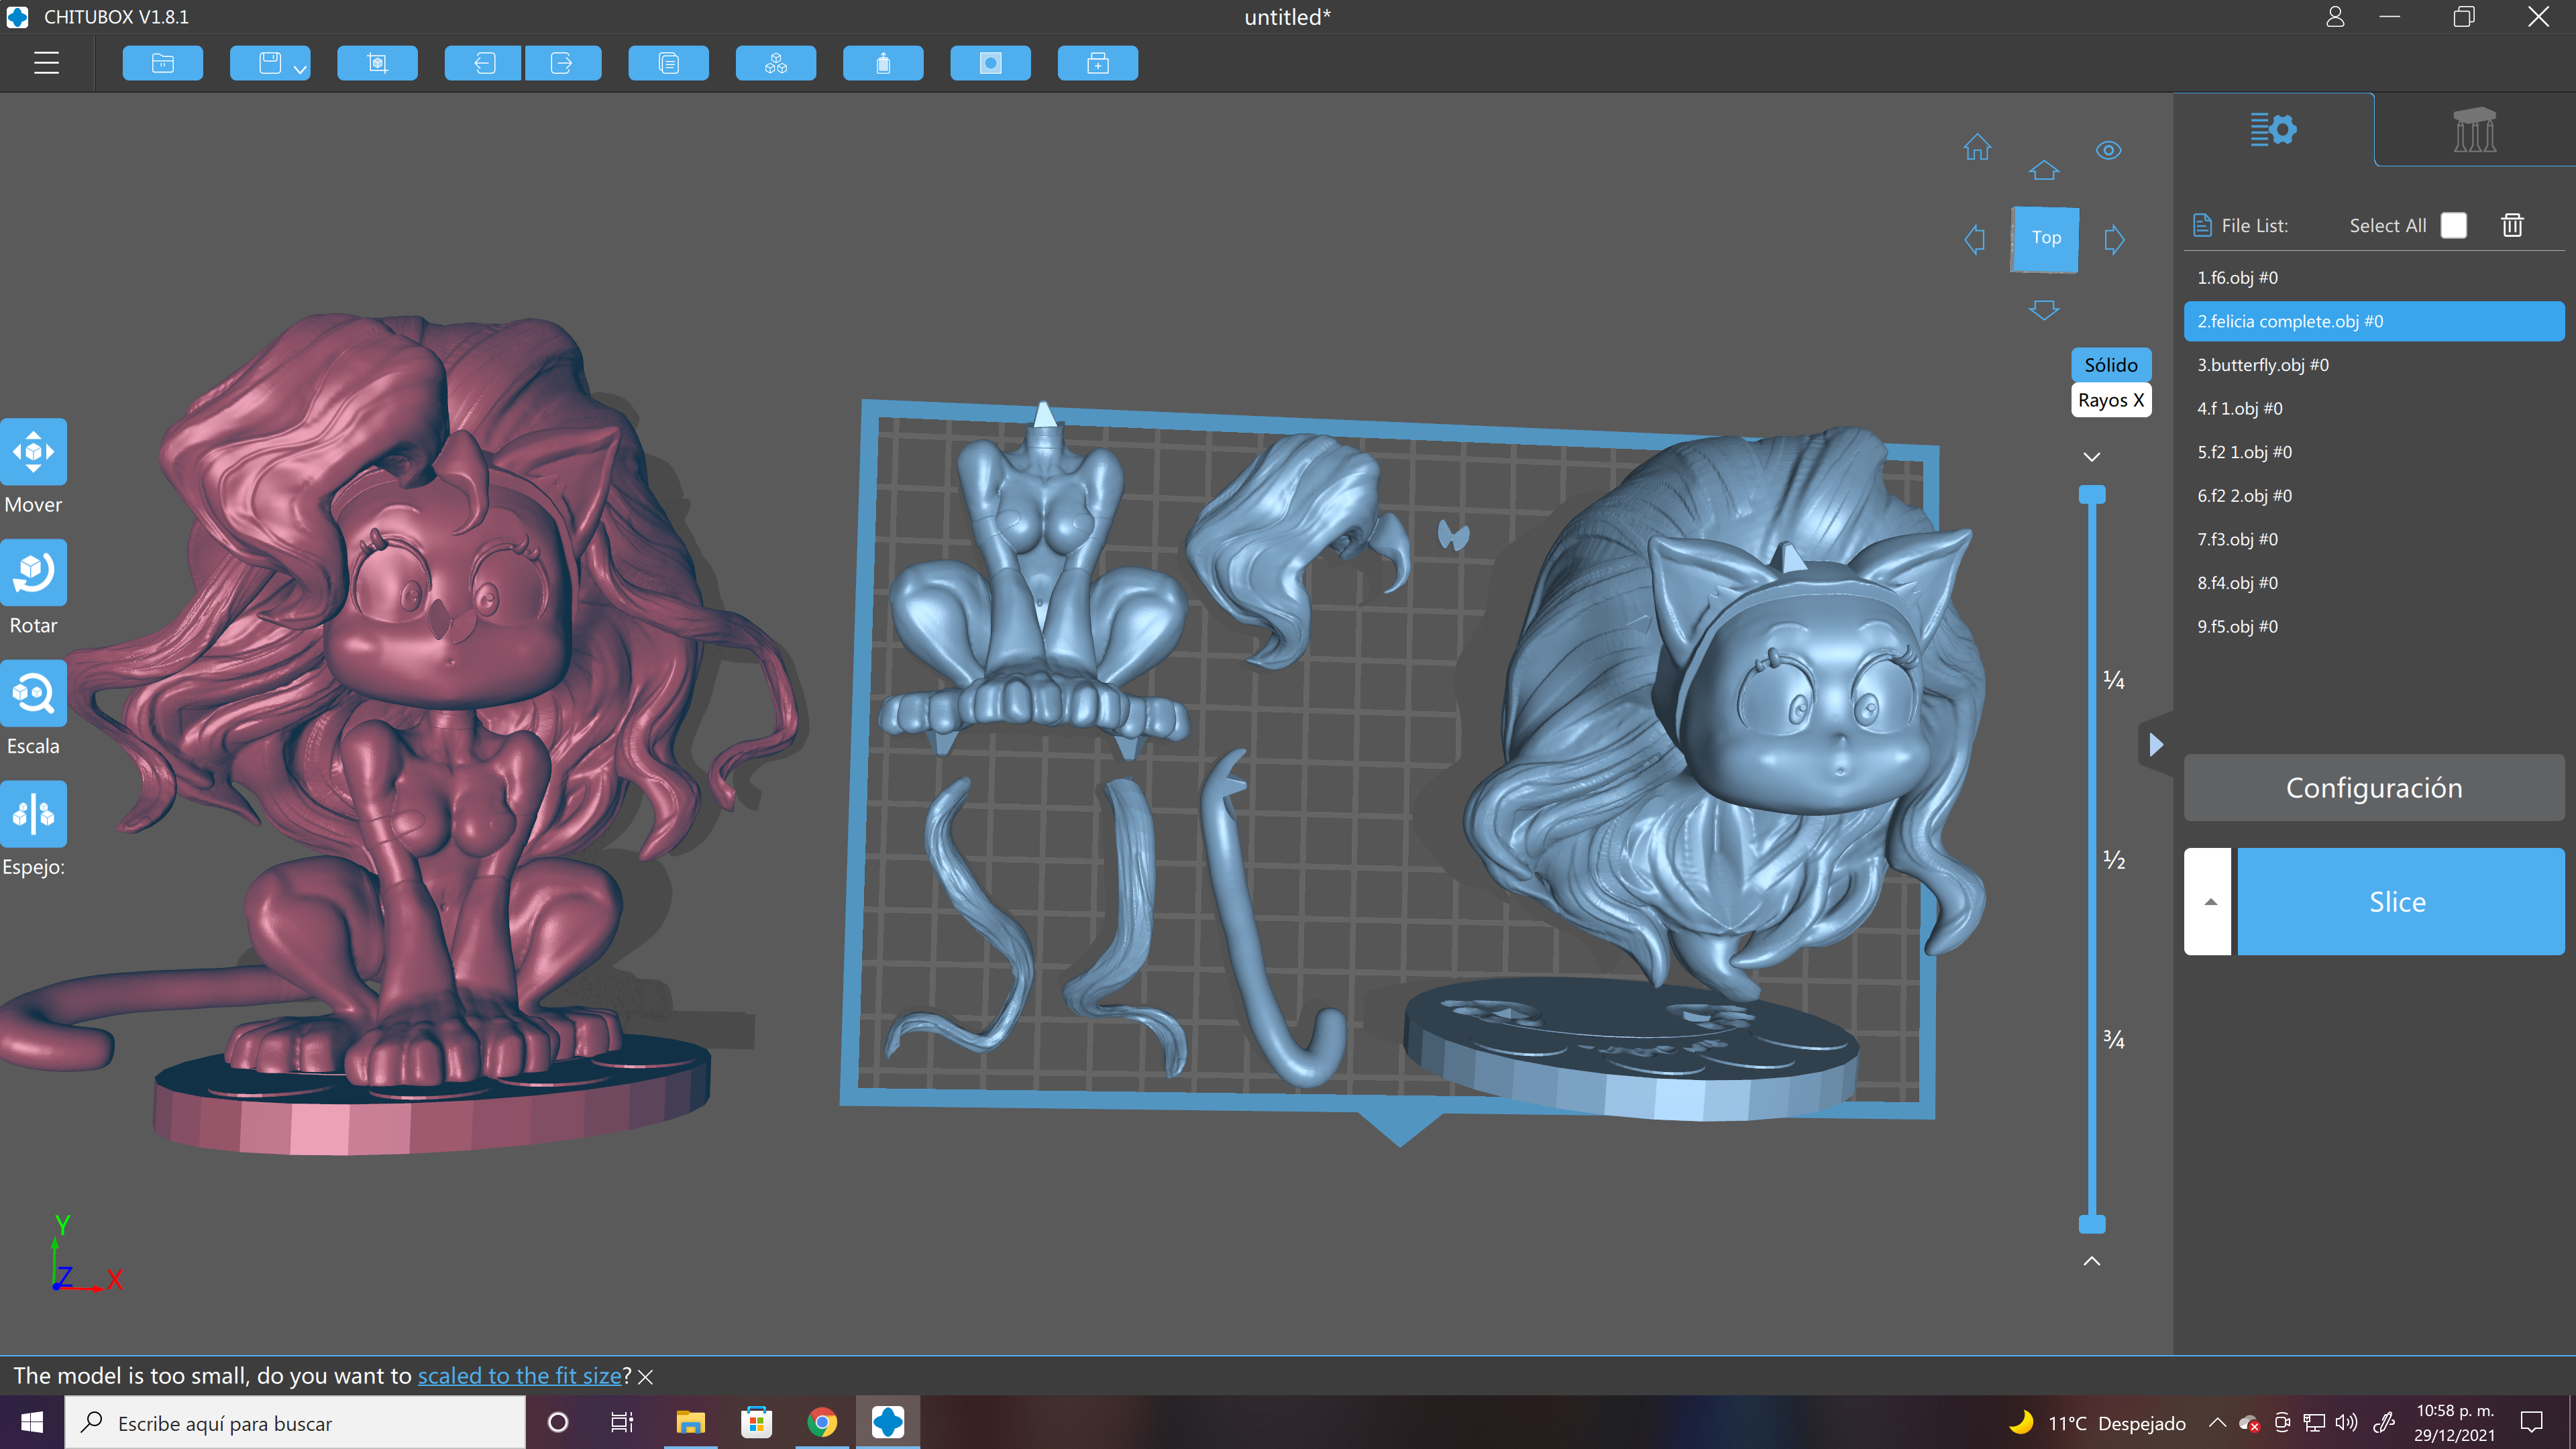
Task: Select 4.f 1.obj #0 in file list
Action: pyautogui.click(x=2374, y=408)
